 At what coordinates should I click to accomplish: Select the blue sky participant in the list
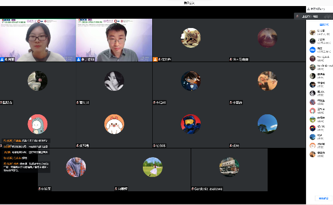tap(320, 137)
